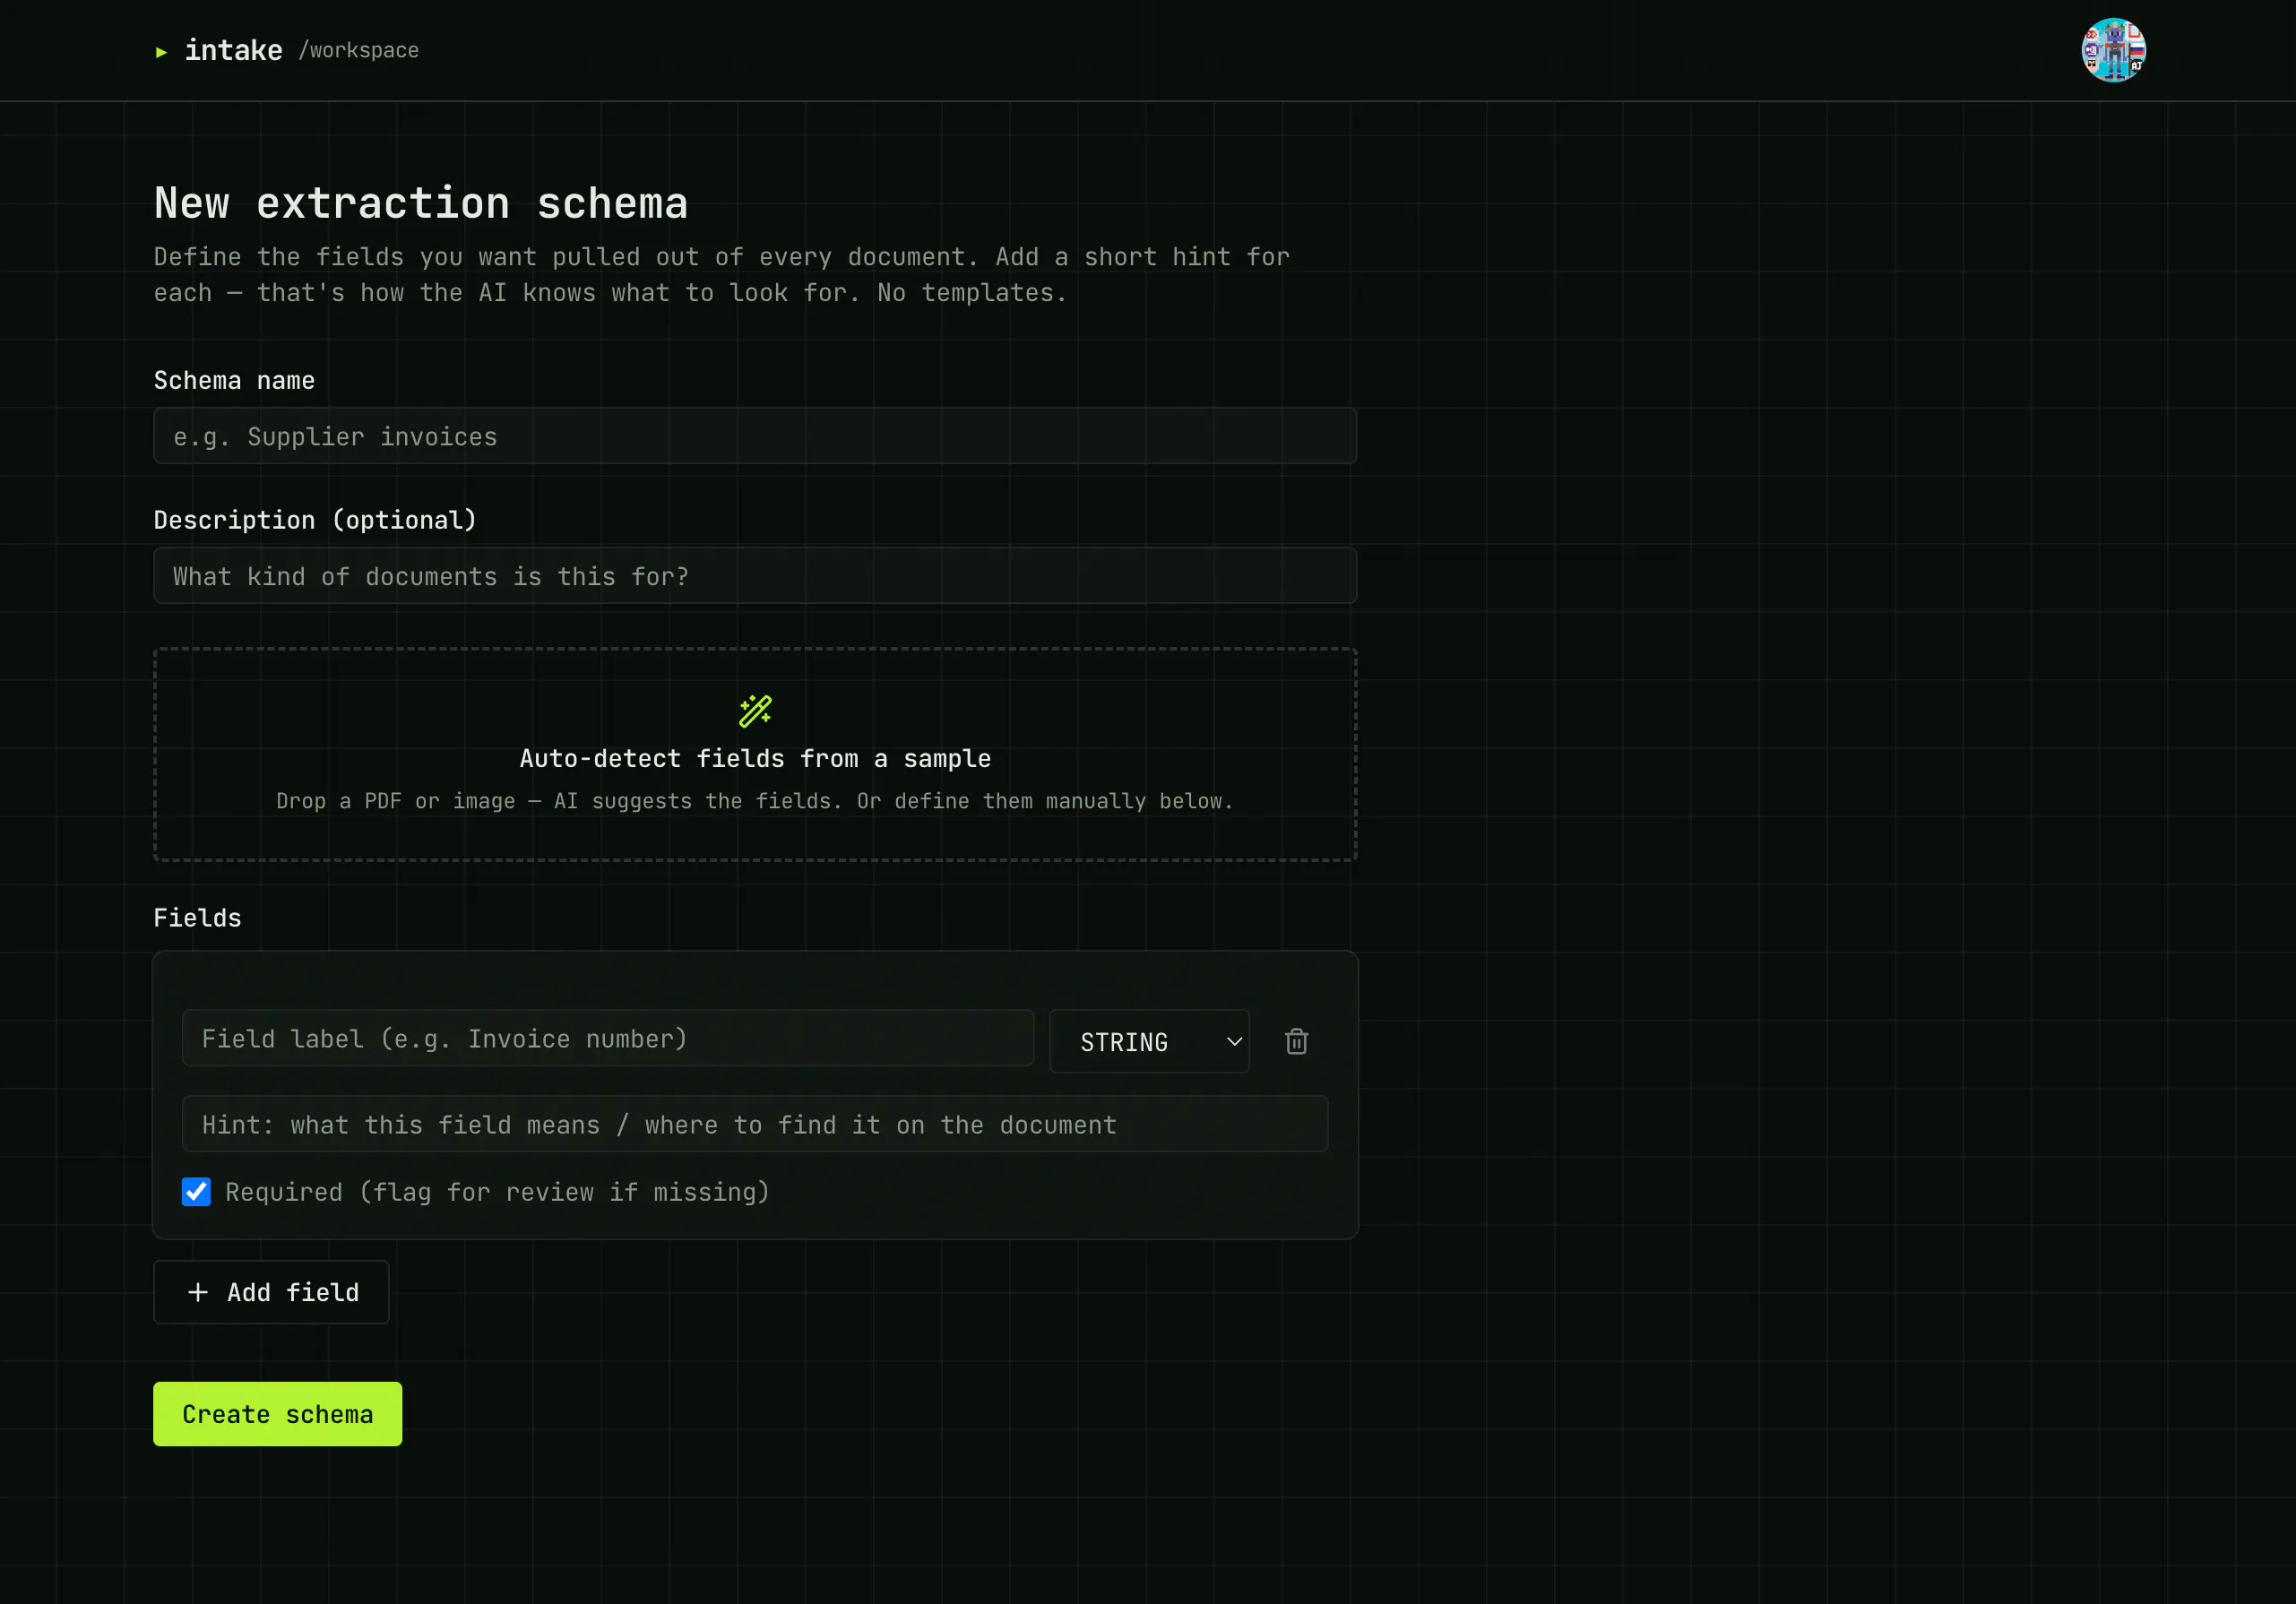
Task: Click the 'Schema name' label
Action: (234, 381)
